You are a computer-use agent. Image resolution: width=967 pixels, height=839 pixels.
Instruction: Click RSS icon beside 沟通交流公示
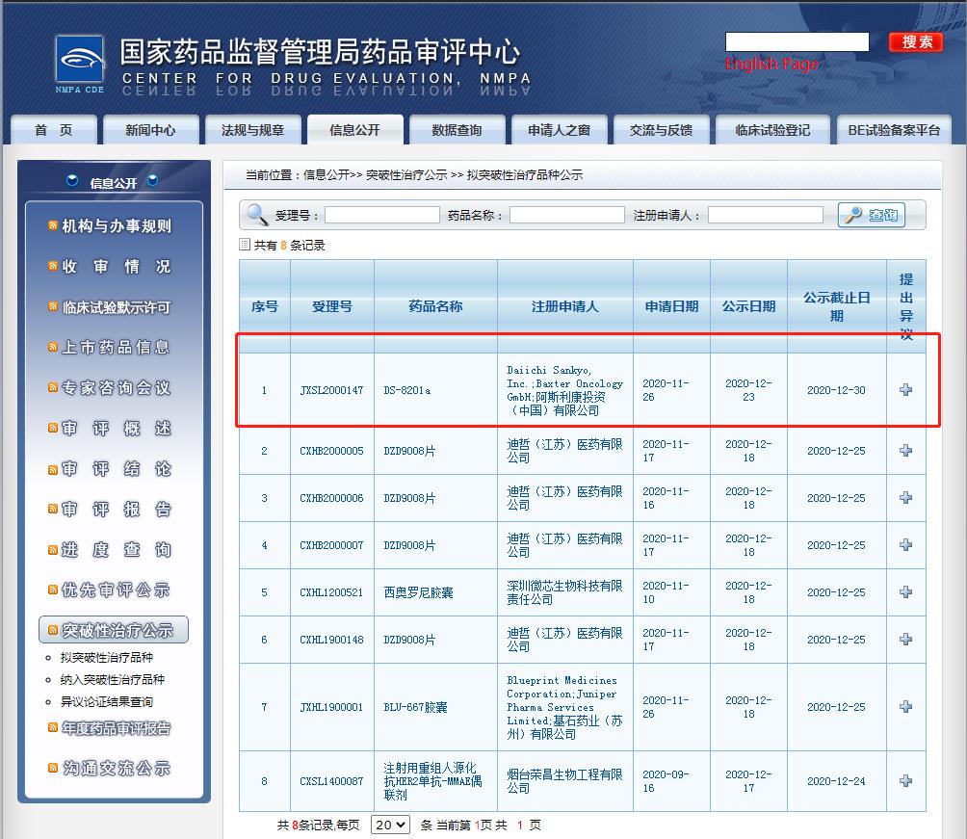(53, 768)
